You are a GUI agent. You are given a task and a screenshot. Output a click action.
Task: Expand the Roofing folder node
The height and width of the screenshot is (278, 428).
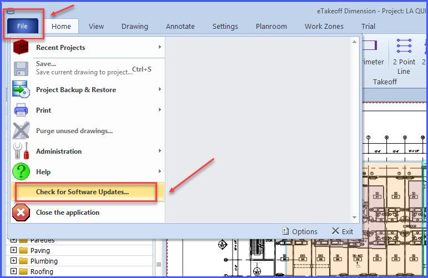click(x=13, y=271)
